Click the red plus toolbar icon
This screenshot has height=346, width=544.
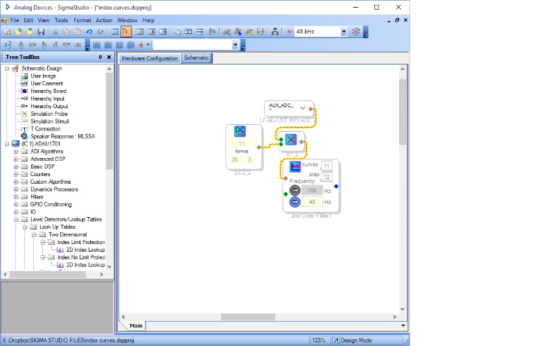(x=141, y=45)
